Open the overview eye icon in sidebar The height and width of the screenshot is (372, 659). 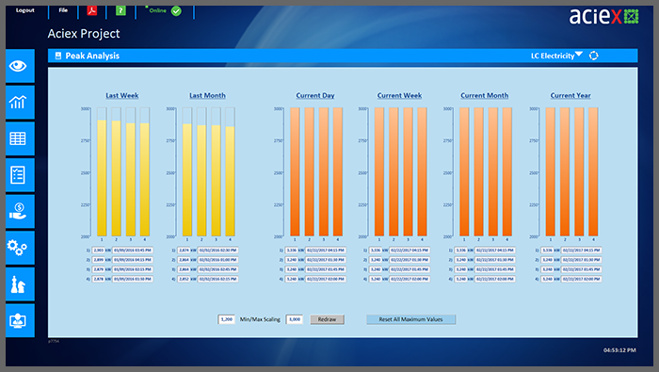click(x=18, y=66)
